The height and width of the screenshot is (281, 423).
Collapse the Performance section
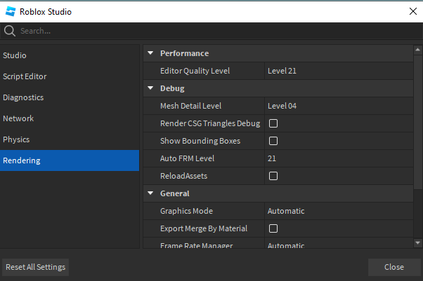(x=150, y=53)
